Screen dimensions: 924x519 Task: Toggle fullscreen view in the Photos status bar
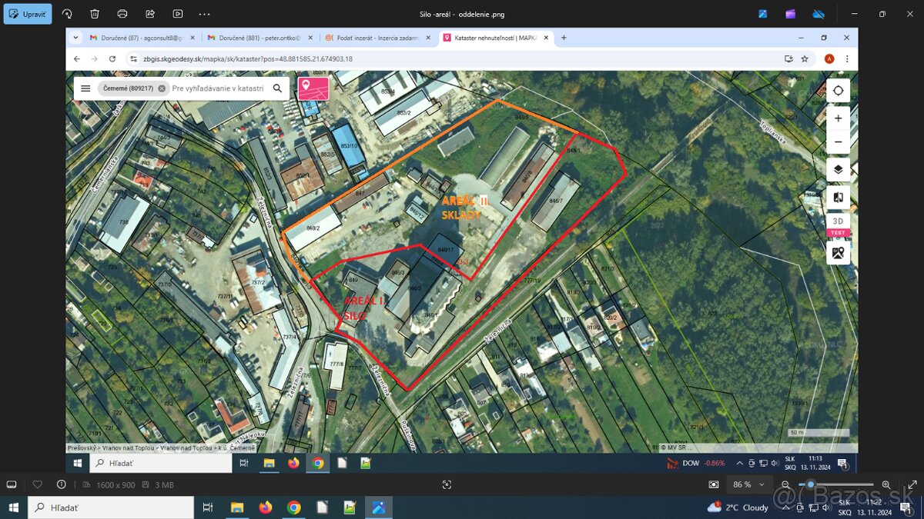coord(447,484)
